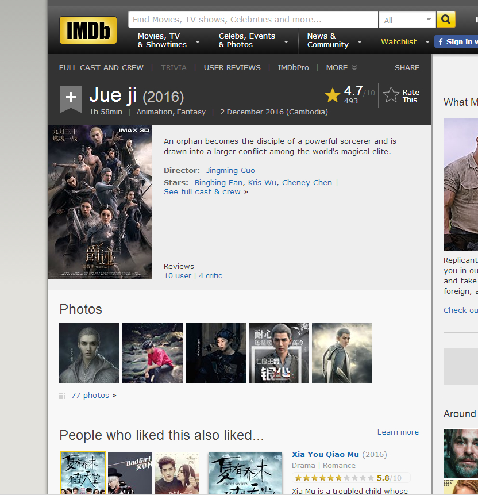
Task: Add Jue ji to watchlist ribbon
Action: [x=71, y=99]
